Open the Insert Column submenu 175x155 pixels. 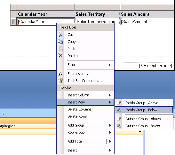(85, 95)
